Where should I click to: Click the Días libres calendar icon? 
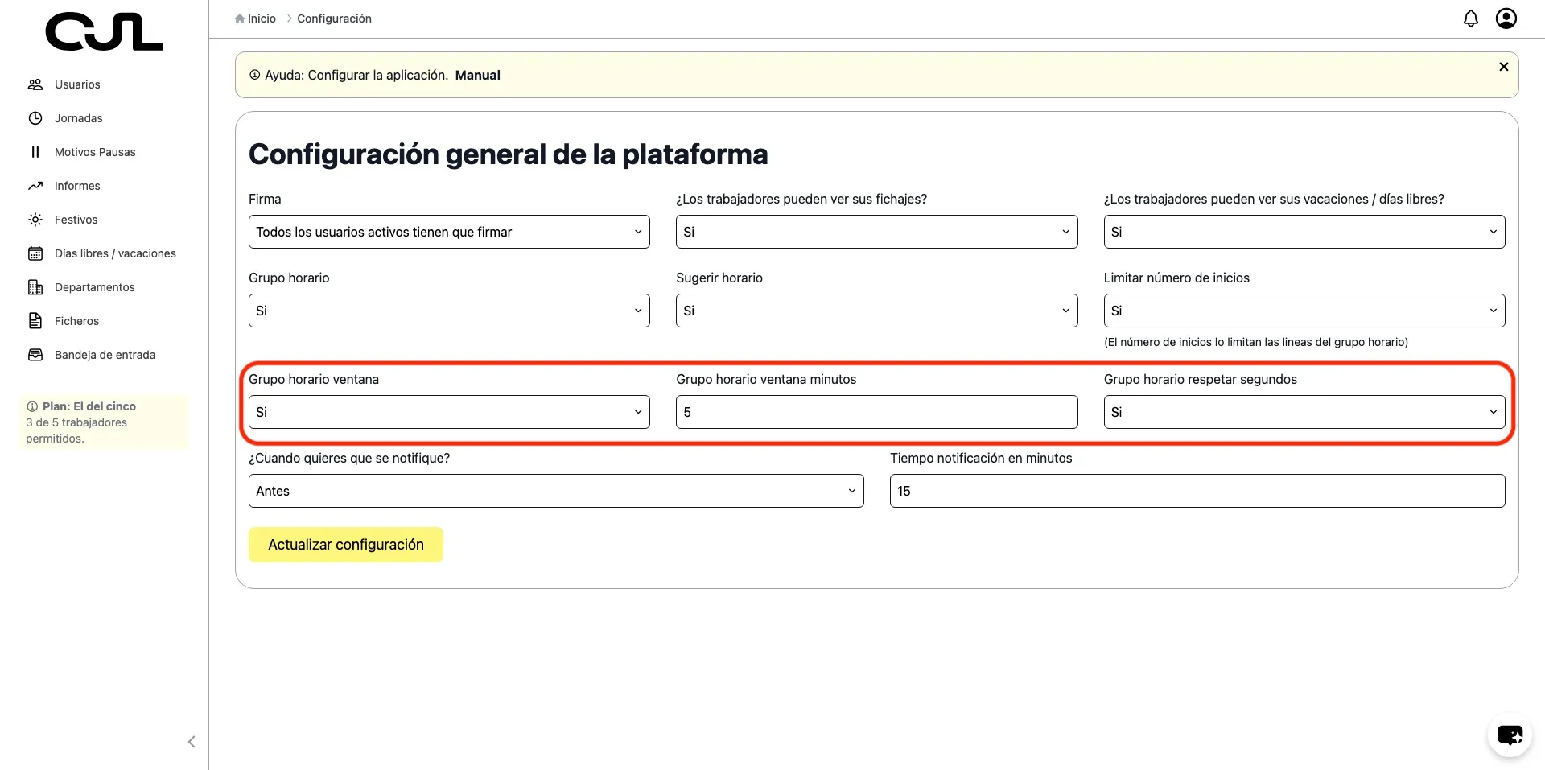(x=35, y=253)
